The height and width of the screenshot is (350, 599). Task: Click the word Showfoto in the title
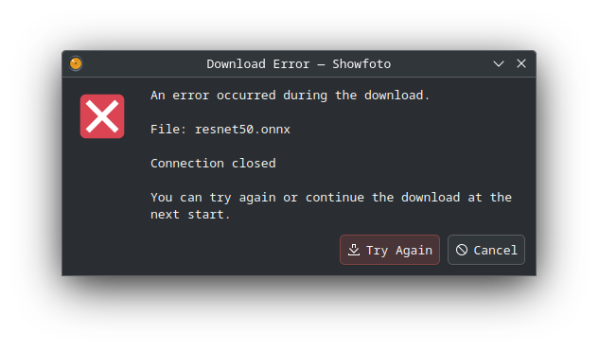click(361, 63)
